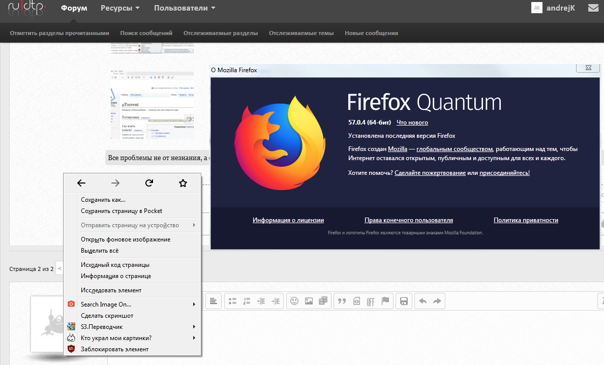
Task: Insert a quote with quotation marks icon
Action: (342, 301)
